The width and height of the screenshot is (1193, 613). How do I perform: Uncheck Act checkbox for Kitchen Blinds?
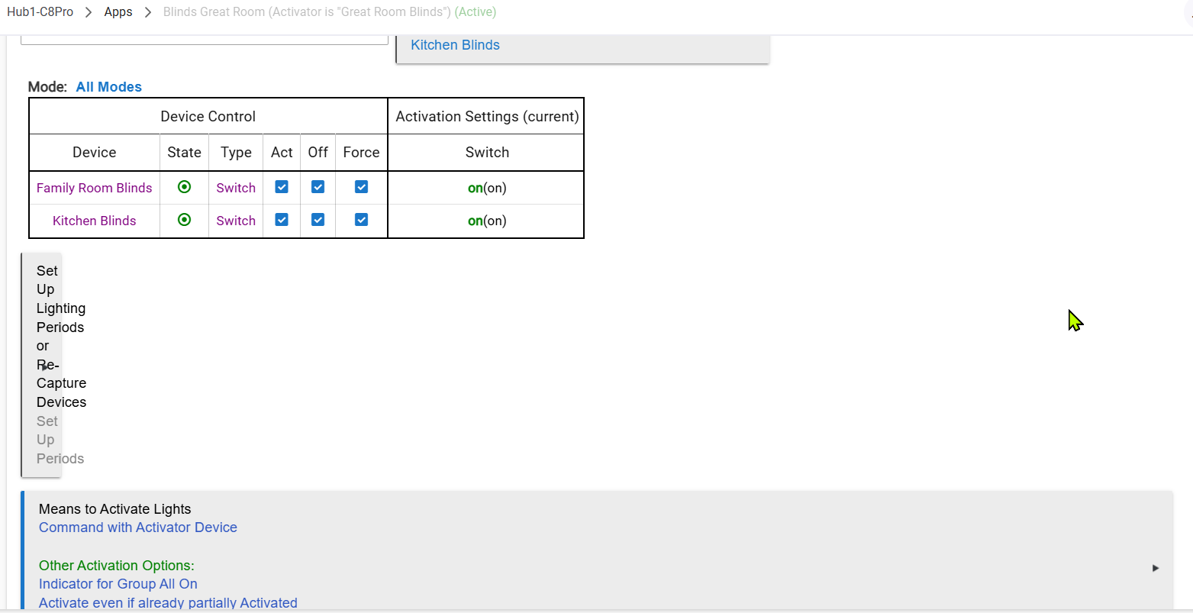point(282,220)
